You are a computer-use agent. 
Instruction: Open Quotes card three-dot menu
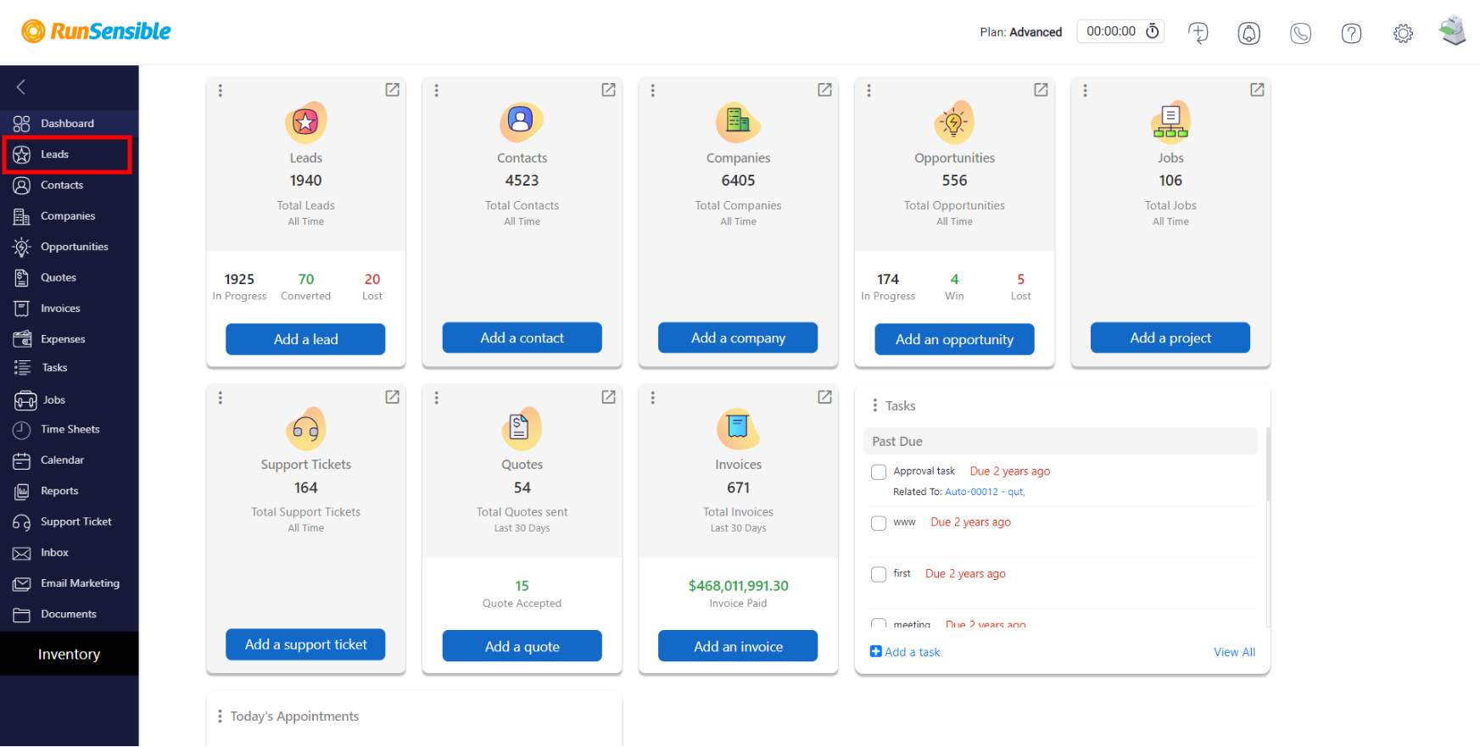coord(437,397)
